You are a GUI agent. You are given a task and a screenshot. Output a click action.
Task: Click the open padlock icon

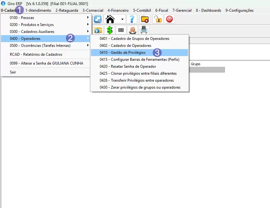click(158, 19)
